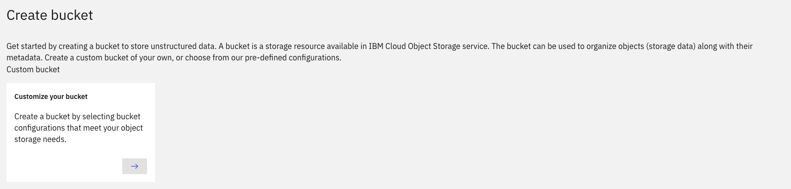
Task: Click the Custom bucket section label
Action: click(33, 69)
